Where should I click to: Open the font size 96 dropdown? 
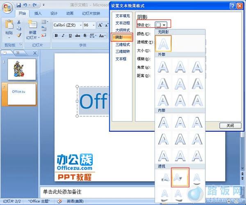click(93, 25)
